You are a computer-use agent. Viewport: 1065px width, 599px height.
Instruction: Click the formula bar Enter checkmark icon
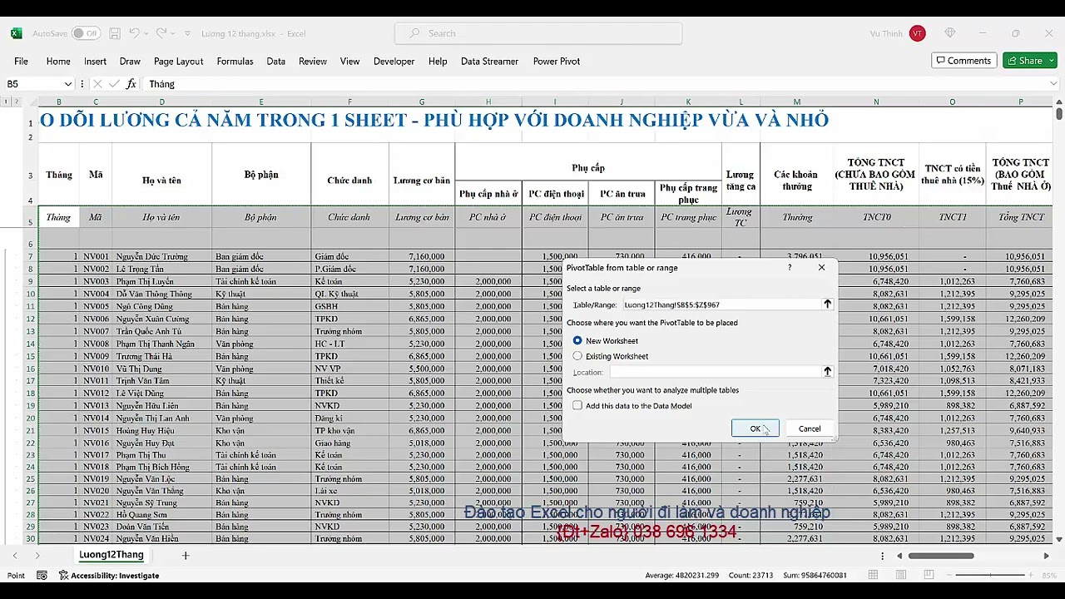113,84
